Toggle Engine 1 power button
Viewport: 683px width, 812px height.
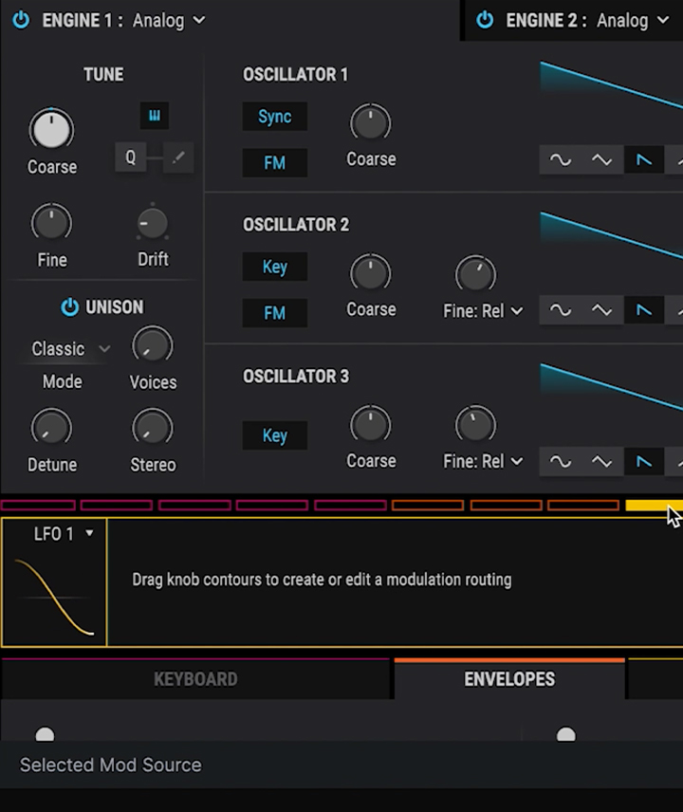[21, 20]
